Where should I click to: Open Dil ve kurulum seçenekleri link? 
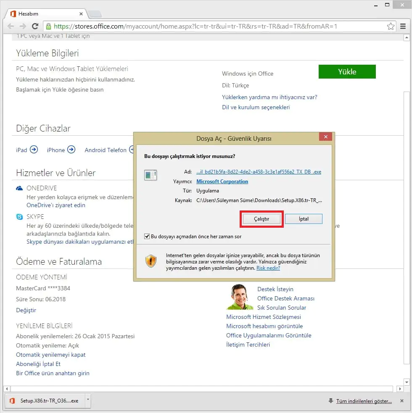coord(256,107)
